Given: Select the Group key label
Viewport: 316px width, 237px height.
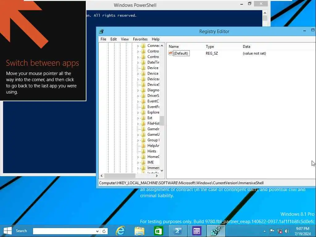Looking at the screenshot, I should [x=153, y=140].
